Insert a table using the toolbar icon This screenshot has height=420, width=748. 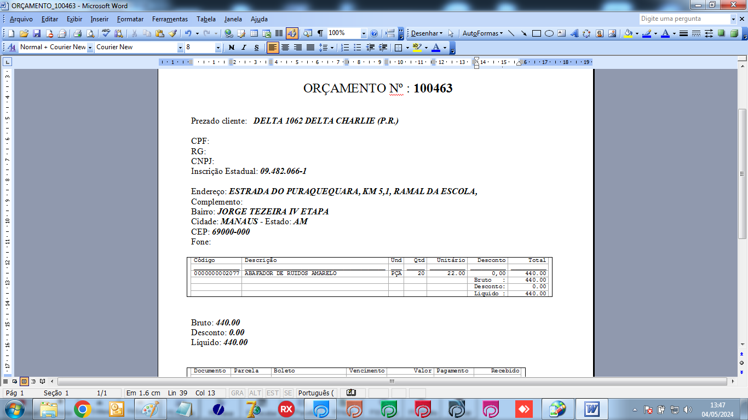point(254,33)
